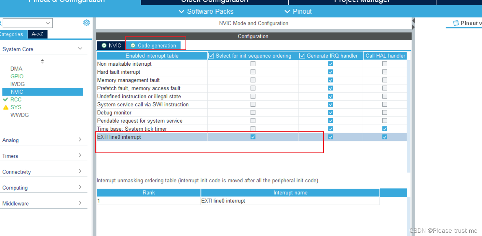Screen dimensions: 482x236
Task: Toggle the header checkbox for init sequence ordering
Action: tap(211, 56)
